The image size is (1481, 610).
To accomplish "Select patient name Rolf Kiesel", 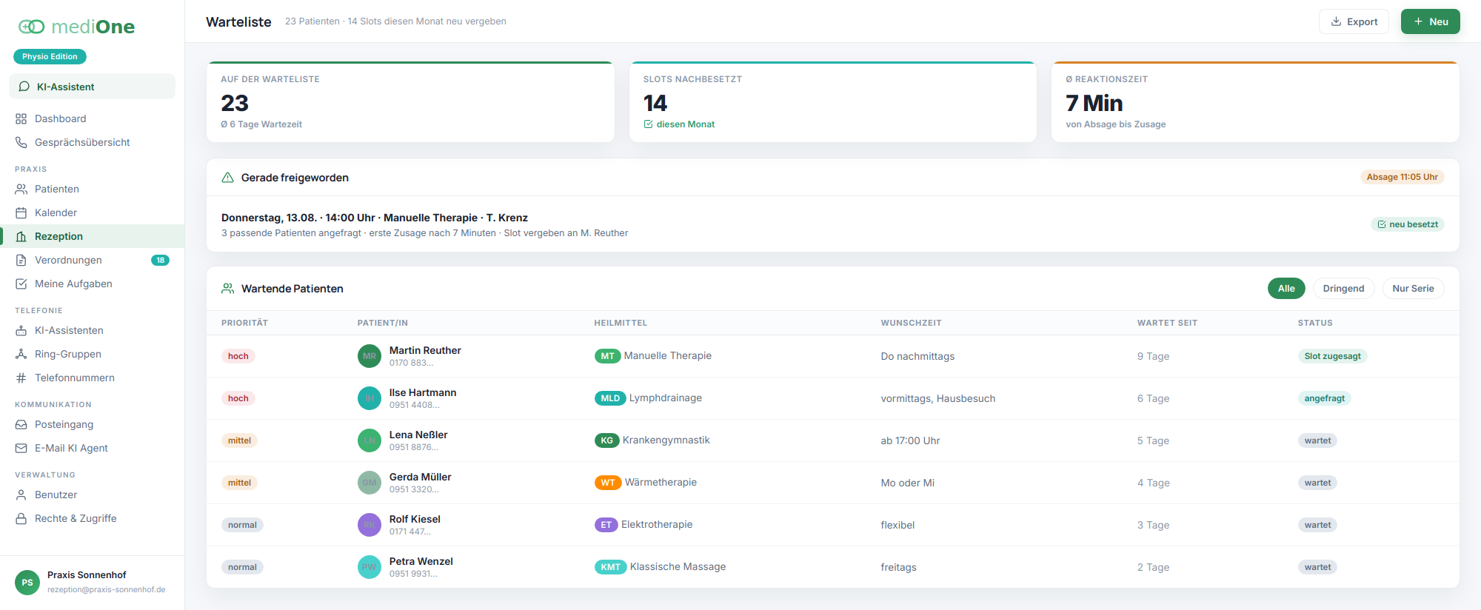I will tap(415, 519).
